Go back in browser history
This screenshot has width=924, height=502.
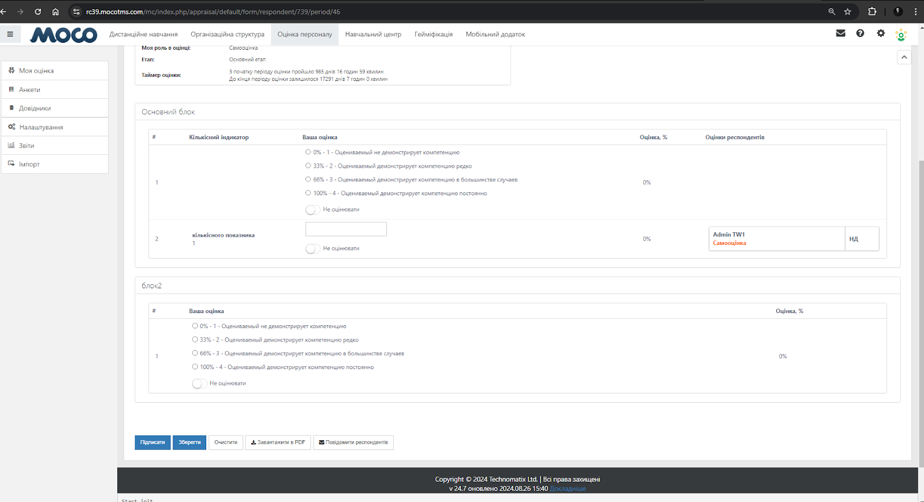click(3, 12)
